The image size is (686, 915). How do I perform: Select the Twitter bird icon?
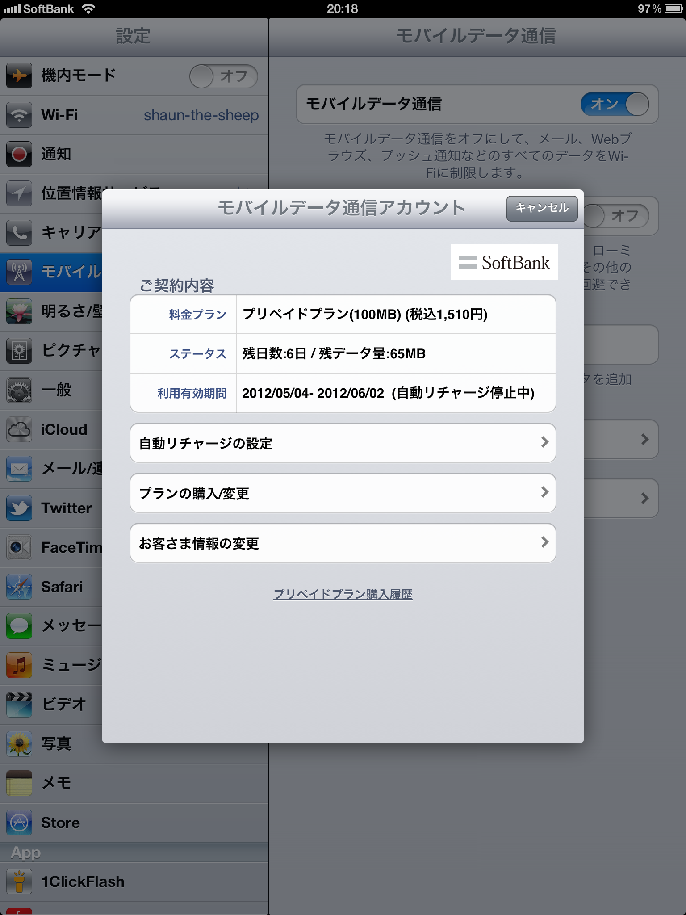(x=19, y=508)
